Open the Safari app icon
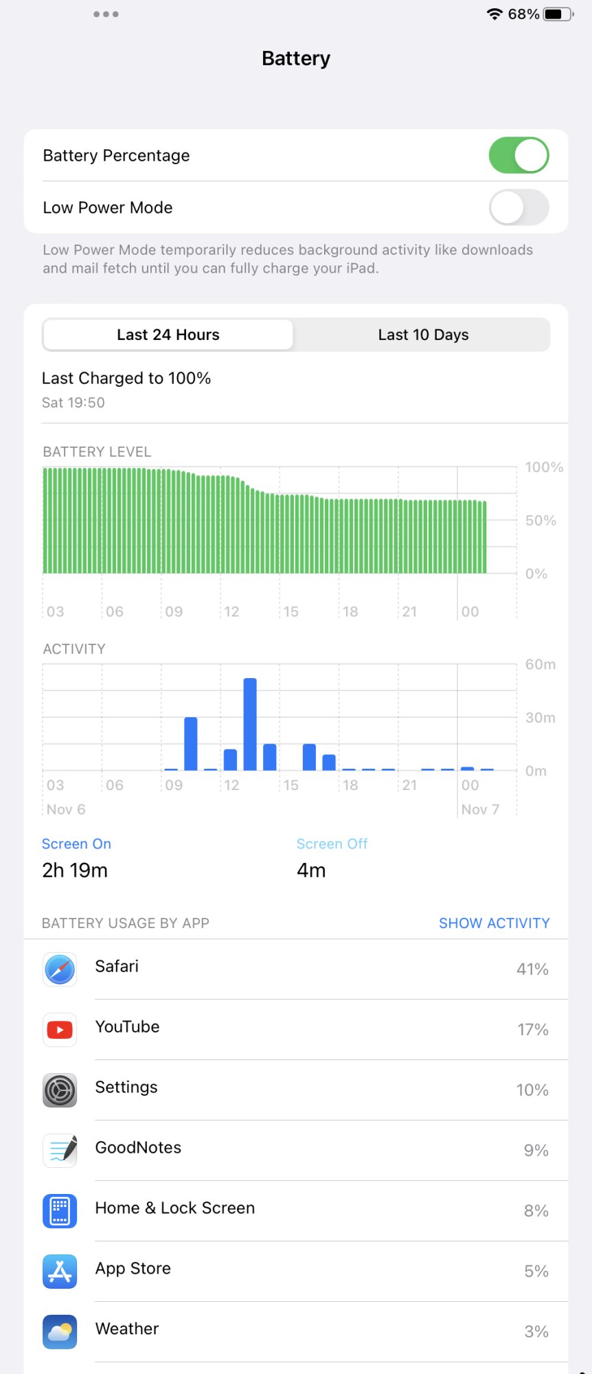This screenshot has width=592, height=1374. coord(60,969)
